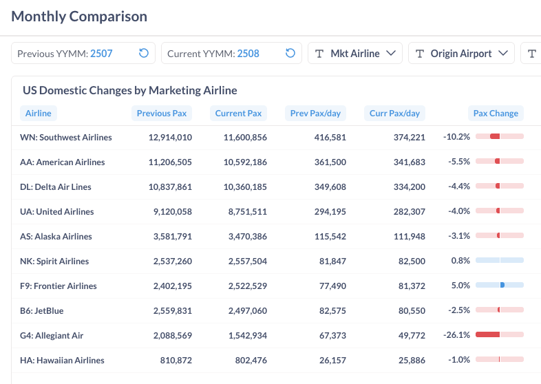Click Hawaiian curr pax/day 25,886

[412, 361]
